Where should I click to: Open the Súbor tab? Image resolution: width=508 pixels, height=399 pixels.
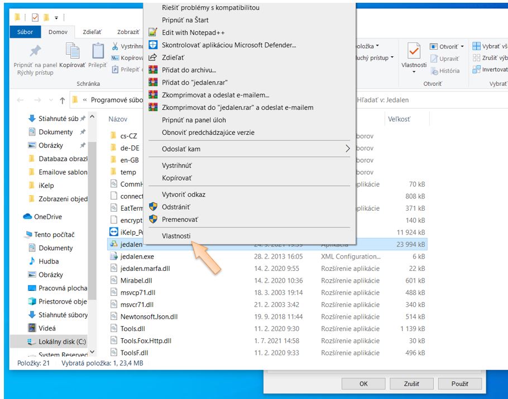tap(25, 32)
